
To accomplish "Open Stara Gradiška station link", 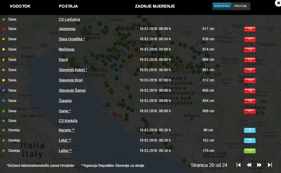I will coord(72,39).
